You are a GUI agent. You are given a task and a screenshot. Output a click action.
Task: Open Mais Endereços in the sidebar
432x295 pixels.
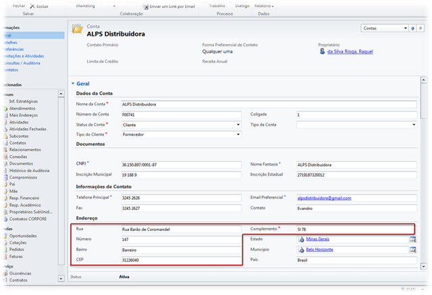[x=24, y=115]
